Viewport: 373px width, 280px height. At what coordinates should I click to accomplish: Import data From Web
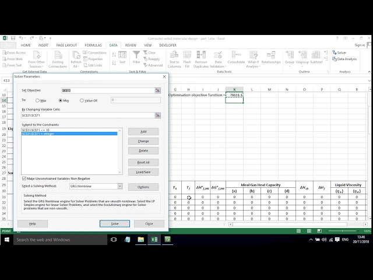pos(12,59)
